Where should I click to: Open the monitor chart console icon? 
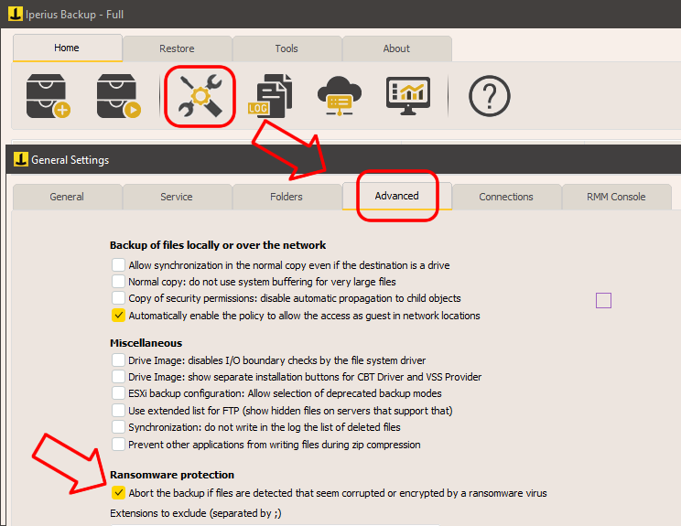point(408,96)
